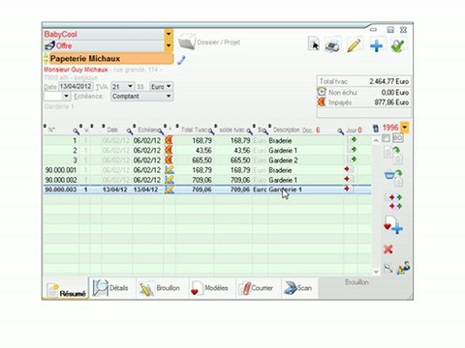Click the heart document with plus icon
Screen dimensions: 465x348
392,224
